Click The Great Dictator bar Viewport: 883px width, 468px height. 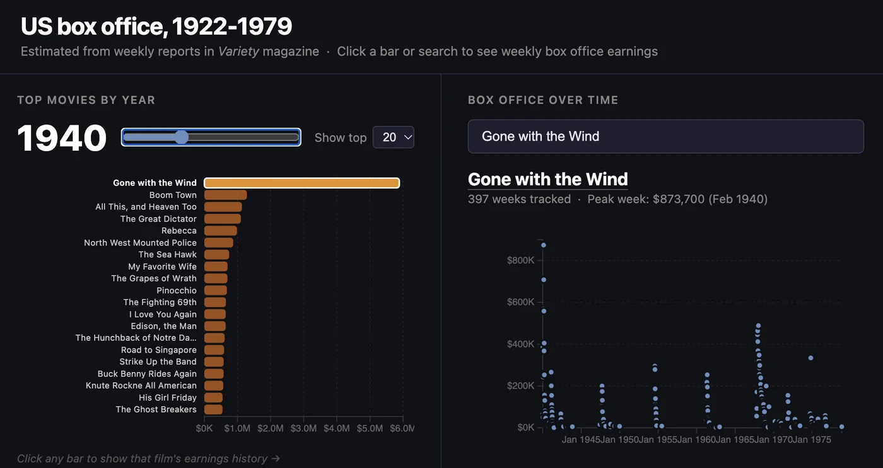click(x=222, y=219)
